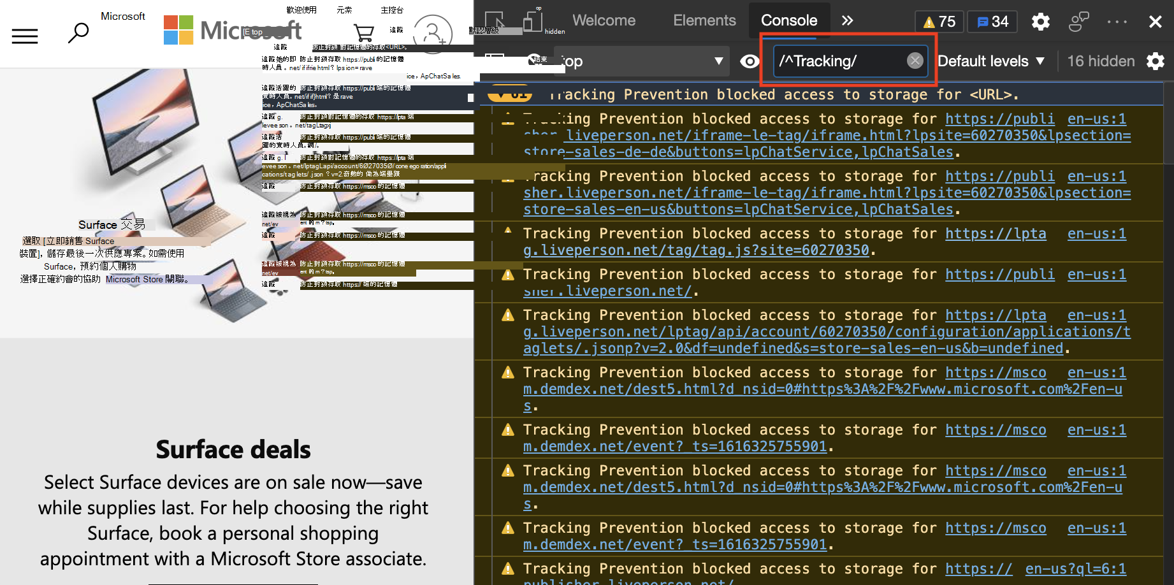Switch to the Elements tab
This screenshot has width=1174, height=585.
coord(704,20)
